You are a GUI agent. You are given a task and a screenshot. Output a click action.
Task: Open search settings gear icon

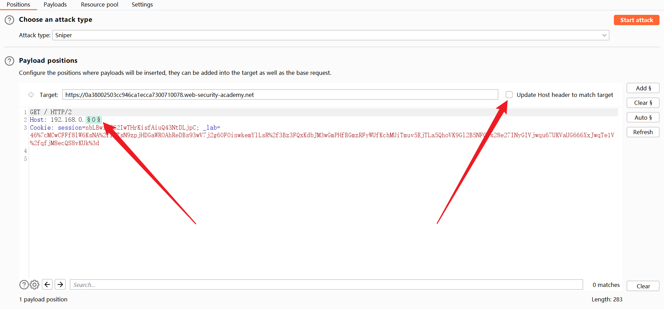click(x=35, y=285)
